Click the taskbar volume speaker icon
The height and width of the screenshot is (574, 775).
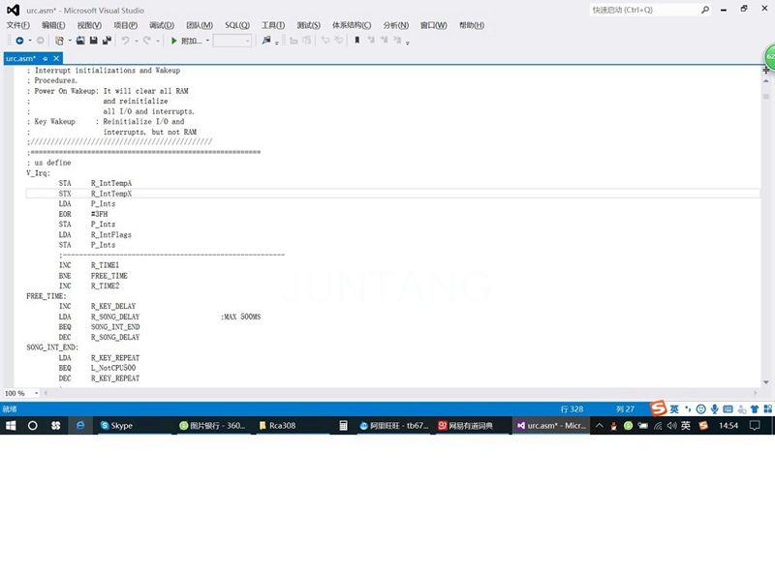pyautogui.click(x=671, y=425)
